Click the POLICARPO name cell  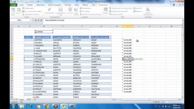(x=44, y=75)
